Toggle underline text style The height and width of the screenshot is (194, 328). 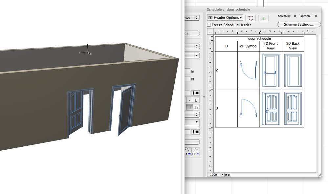pyautogui.click(x=196, y=100)
